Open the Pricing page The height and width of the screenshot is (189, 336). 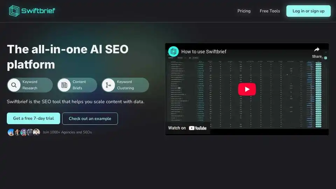244,11
